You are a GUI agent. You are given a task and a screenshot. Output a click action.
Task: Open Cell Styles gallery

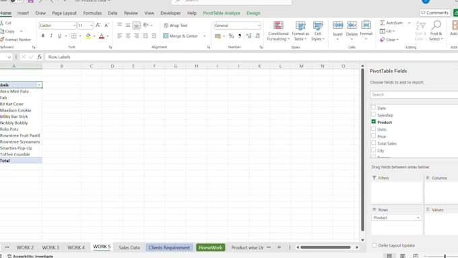(x=318, y=31)
